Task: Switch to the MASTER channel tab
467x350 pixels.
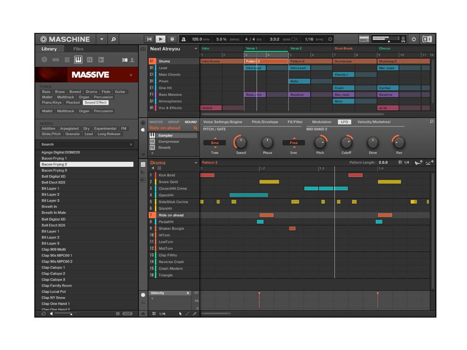Action: click(x=156, y=122)
